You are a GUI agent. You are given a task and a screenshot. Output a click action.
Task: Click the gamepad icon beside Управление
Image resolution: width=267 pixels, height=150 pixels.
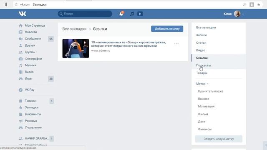pyautogui.click(x=20, y=127)
